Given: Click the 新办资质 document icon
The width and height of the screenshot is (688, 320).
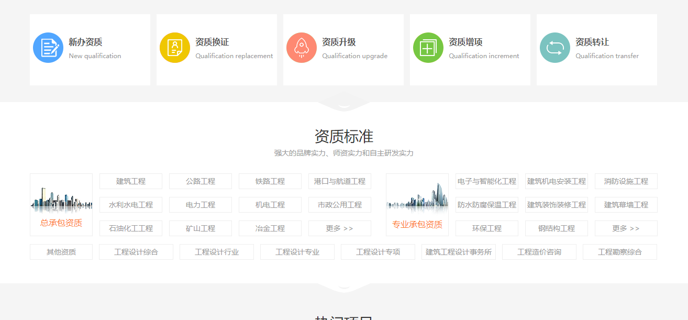Looking at the screenshot, I should tap(48, 47).
